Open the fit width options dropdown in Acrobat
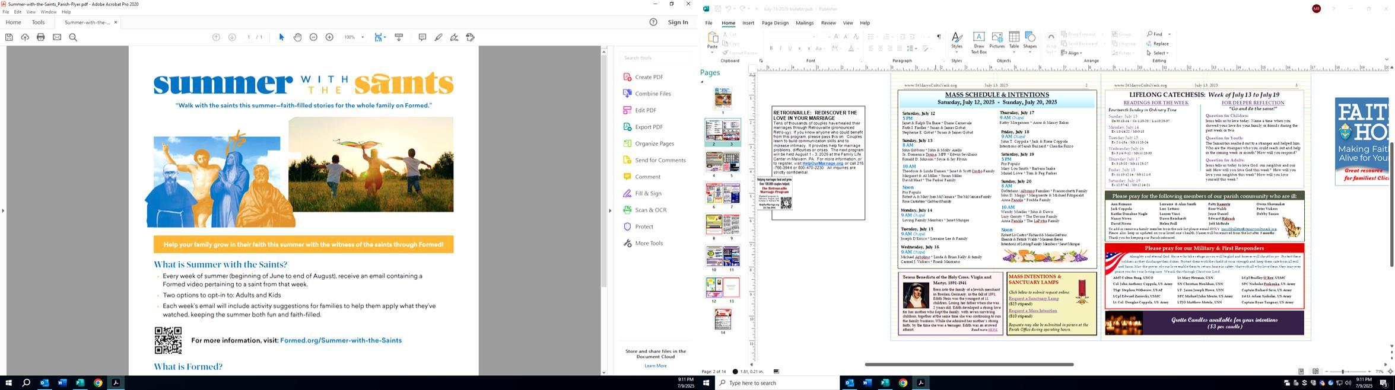Image resolution: width=1395 pixels, height=390 pixels. point(385,37)
